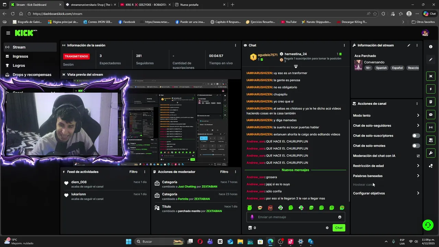Click the stream preview video

click(x=151, y=123)
